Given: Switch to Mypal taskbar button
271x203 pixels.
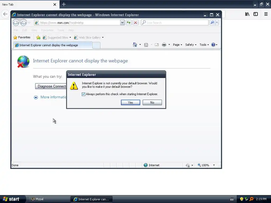Looking at the screenshot, I should [49, 199].
